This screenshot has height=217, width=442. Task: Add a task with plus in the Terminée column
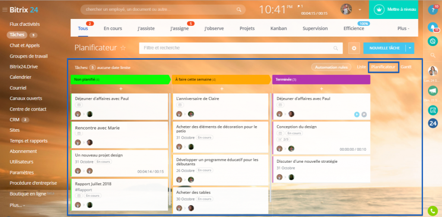(321, 89)
